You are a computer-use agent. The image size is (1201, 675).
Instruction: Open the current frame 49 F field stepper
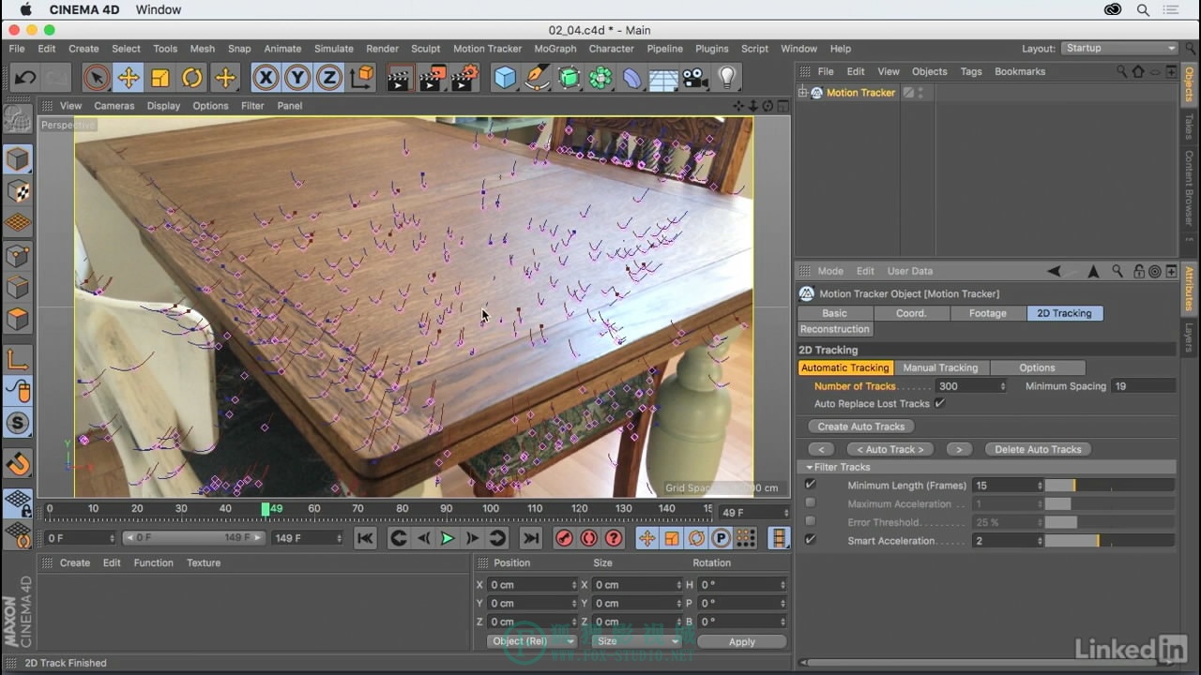coord(784,513)
